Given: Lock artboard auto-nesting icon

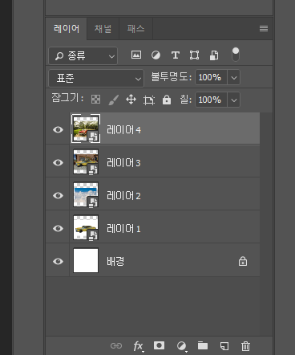Looking at the screenshot, I should point(149,100).
